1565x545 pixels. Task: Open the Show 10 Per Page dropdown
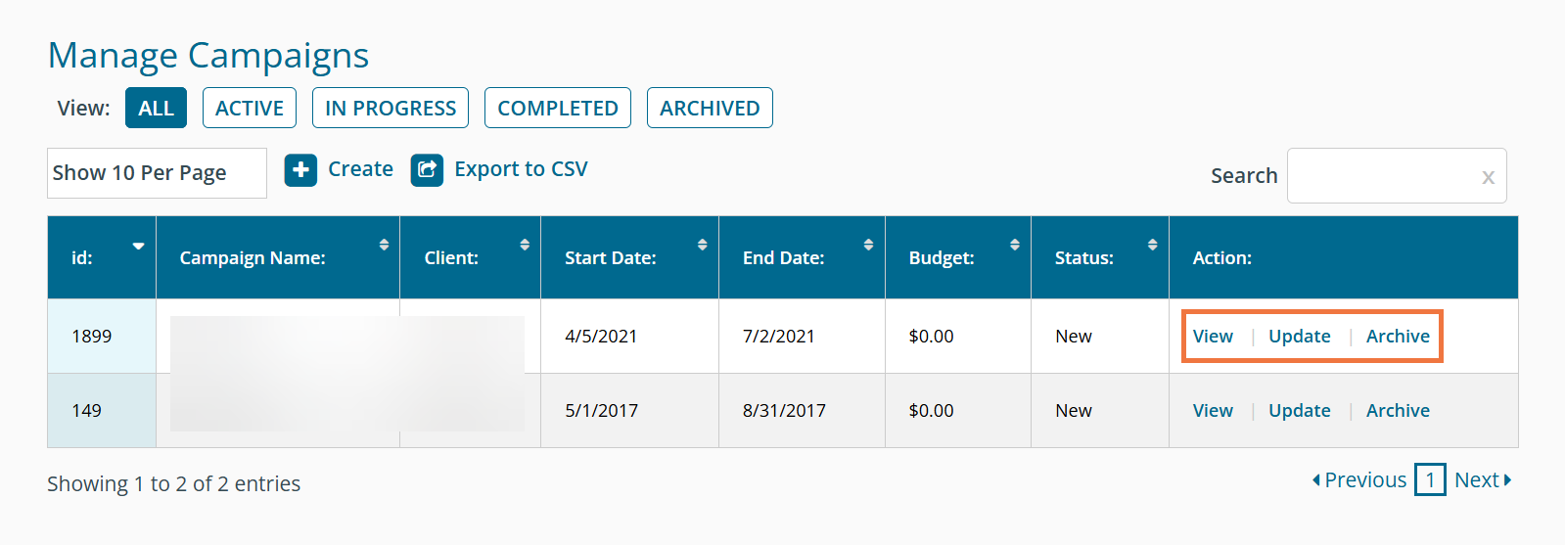(x=157, y=173)
